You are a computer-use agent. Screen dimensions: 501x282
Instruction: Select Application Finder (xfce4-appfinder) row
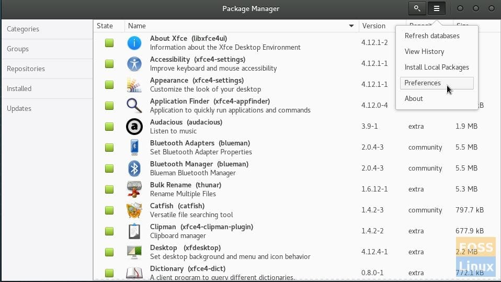point(297,106)
